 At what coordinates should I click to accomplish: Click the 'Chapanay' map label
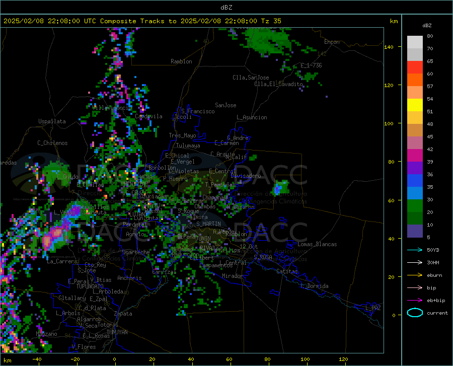point(214,197)
